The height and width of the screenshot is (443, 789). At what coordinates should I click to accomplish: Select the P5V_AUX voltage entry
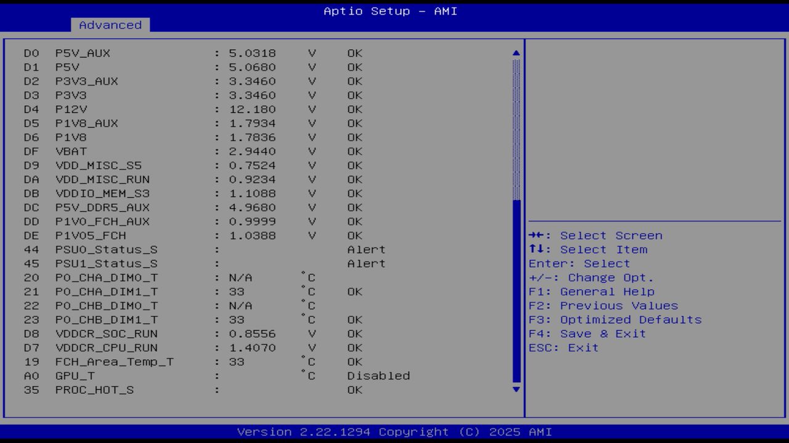click(x=185, y=53)
